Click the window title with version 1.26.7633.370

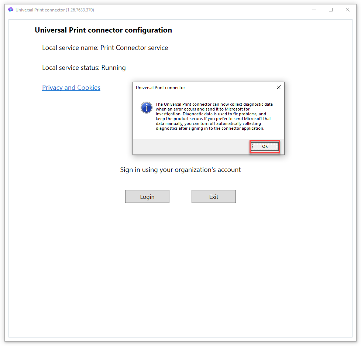tap(55, 10)
